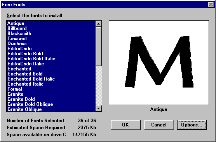Screen dimensions: 216x142
Task: Click the EditorCndn Bold Italic entry
Action: click(51, 59)
